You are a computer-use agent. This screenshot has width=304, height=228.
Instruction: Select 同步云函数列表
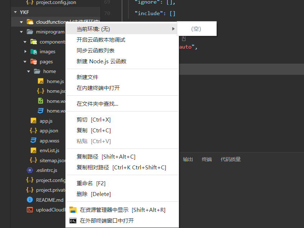[x=122, y=50]
